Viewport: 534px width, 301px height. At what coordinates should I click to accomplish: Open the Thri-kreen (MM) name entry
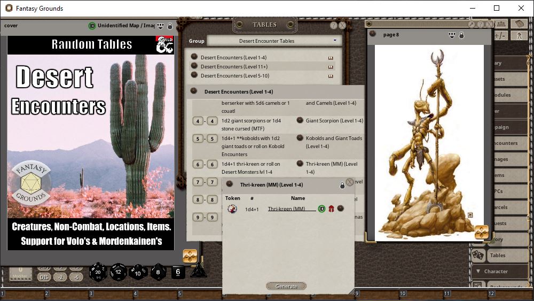(x=292, y=209)
